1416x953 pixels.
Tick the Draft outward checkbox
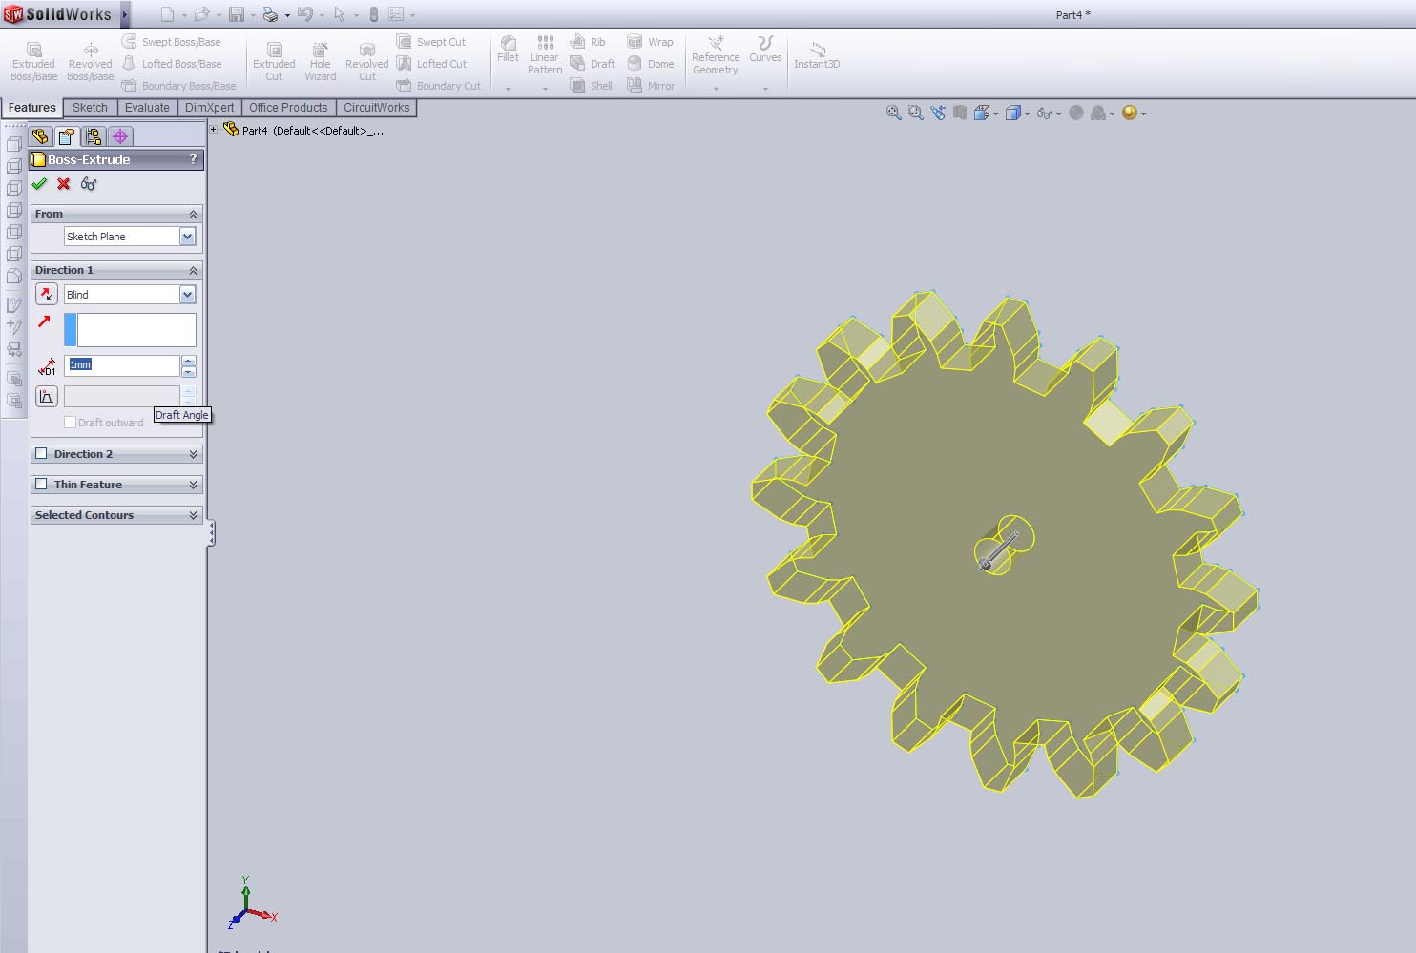(70, 422)
